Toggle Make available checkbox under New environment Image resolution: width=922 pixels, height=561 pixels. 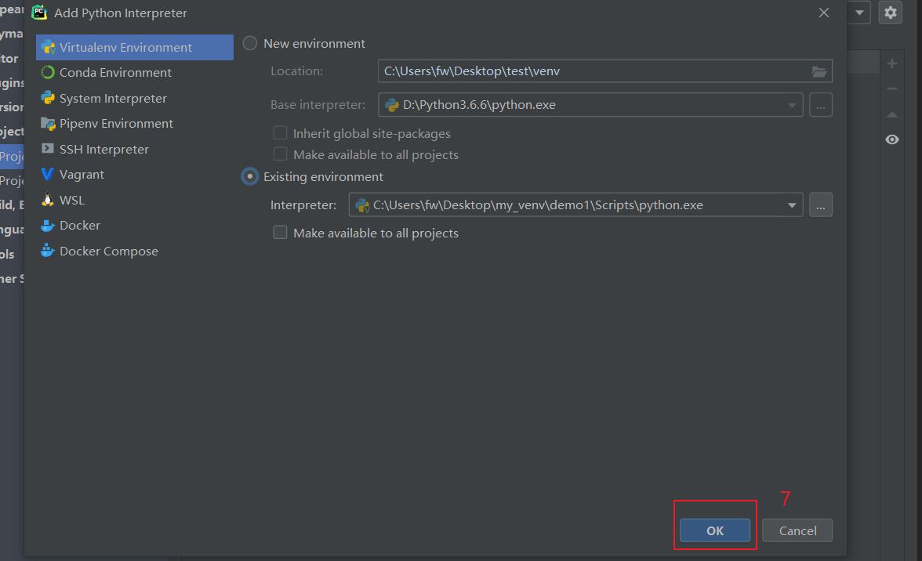281,154
